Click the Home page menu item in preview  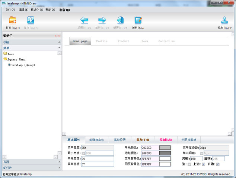[x=80, y=41]
